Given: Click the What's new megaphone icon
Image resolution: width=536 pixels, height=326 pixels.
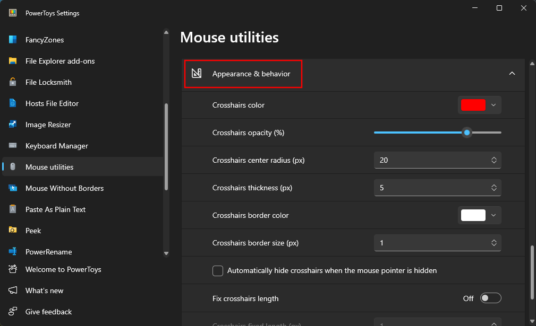Looking at the screenshot, I should point(13,290).
